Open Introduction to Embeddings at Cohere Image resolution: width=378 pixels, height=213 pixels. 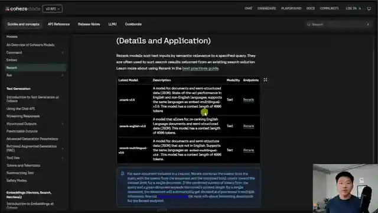pyautogui.click(x=30, y=205)
